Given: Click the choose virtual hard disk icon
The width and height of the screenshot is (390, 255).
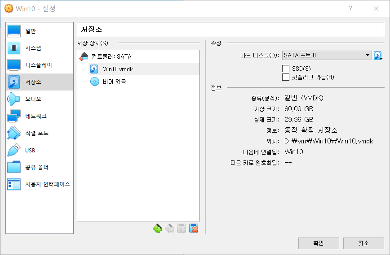Looking at the screenshot, I should (x=378, y=56).
